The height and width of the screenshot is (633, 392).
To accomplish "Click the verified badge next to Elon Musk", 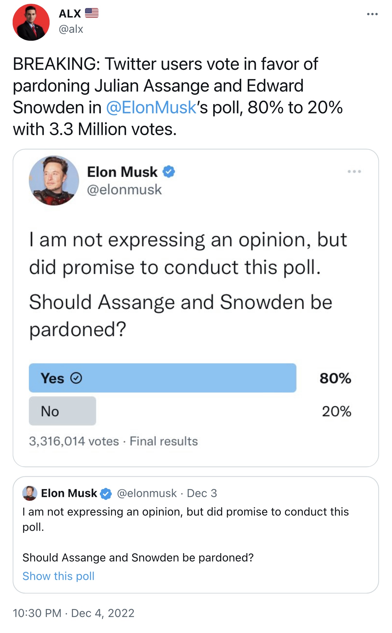I will point(169,172).
